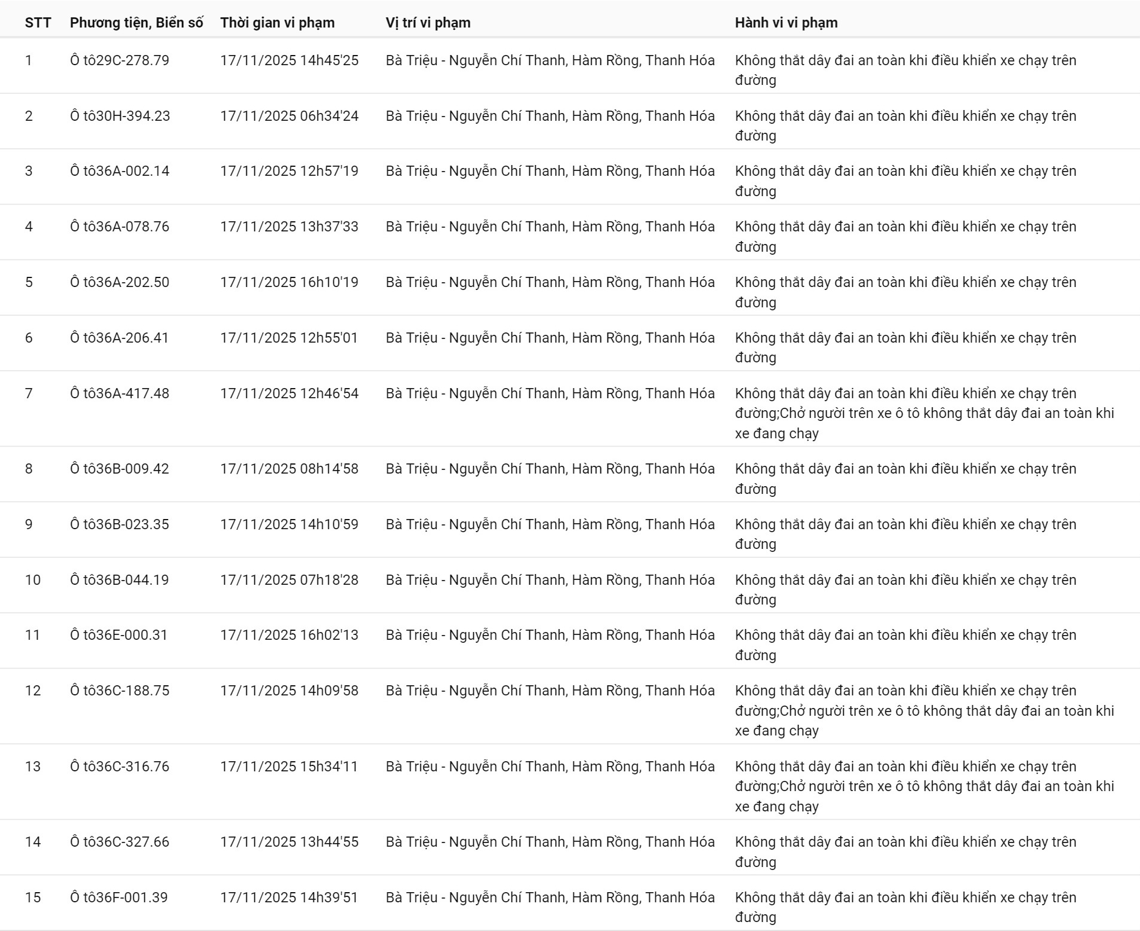Click the Thời gian vi phạm header
The height and width of the screenshot is (931, 1140).
click(277, 23)
